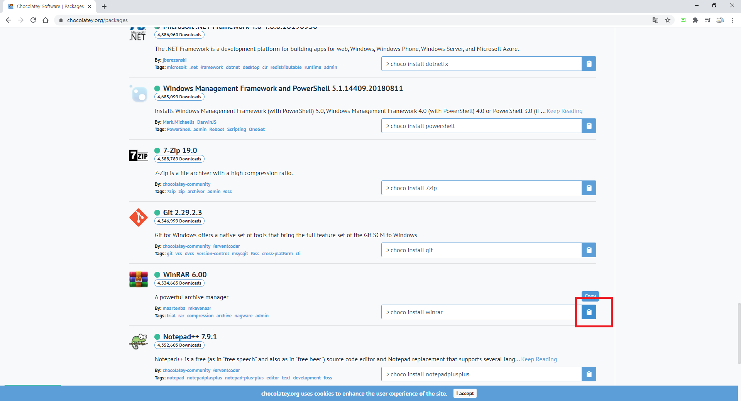Click the 4,588,789 Downloads badge
Screen dimensions: 741x401
(x=179, y=159)
